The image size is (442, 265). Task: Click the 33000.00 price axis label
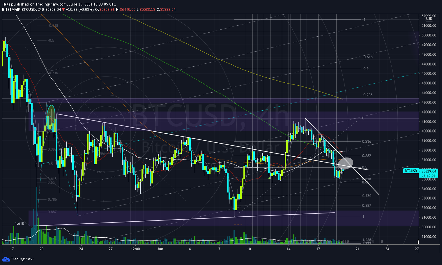tap(429, 198)
